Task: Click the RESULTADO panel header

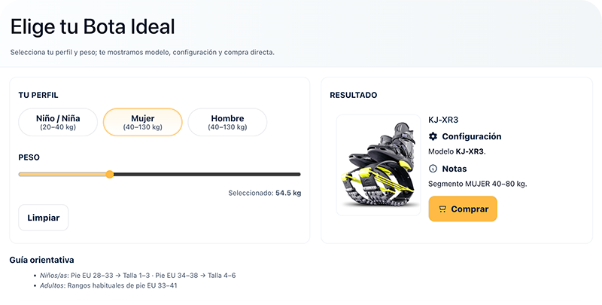Action: point(354,96)
